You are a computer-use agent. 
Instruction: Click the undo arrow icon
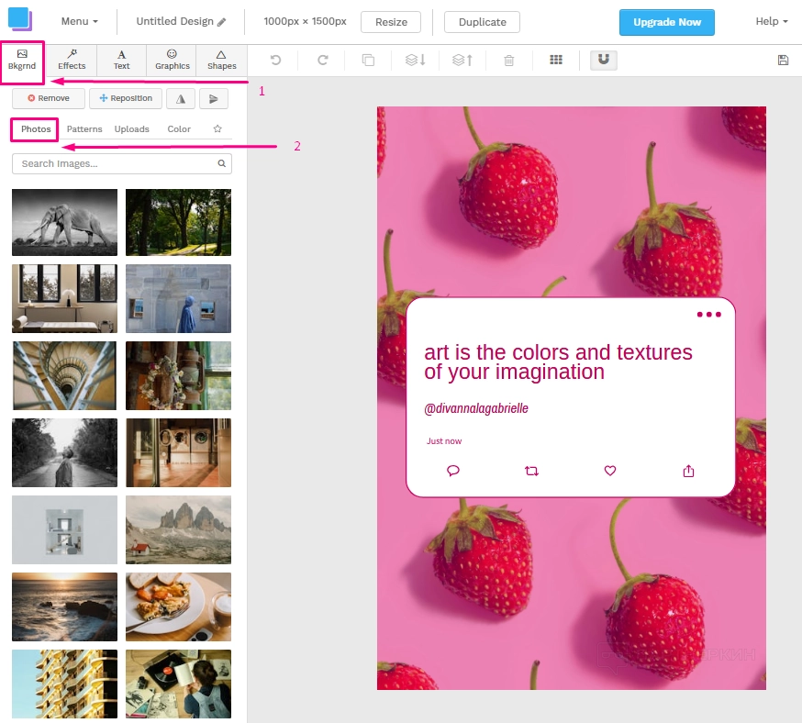[x=275, y=61]
